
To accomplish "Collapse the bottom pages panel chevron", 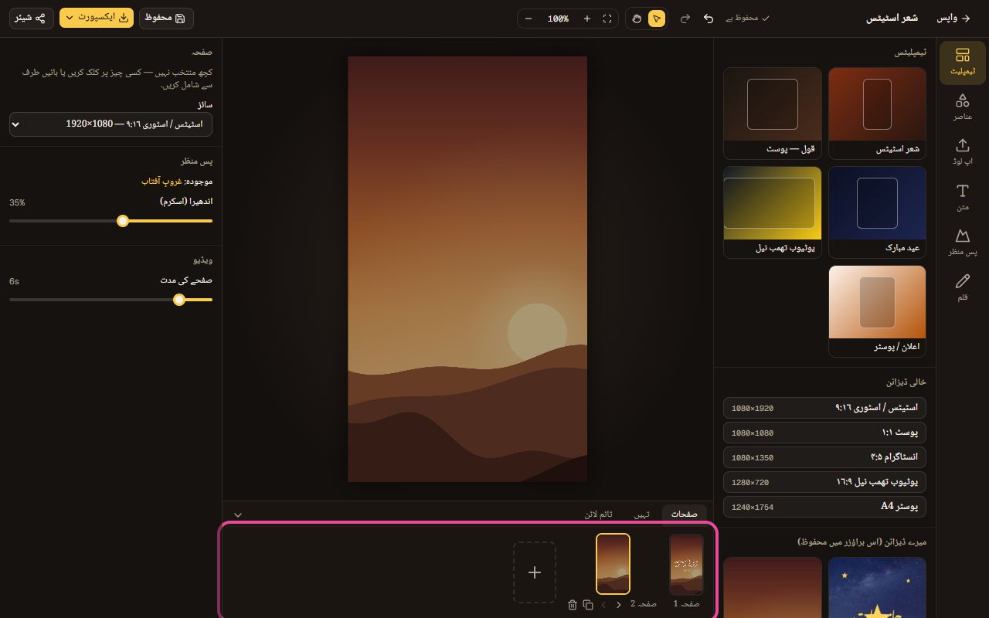I will (238, 514).
